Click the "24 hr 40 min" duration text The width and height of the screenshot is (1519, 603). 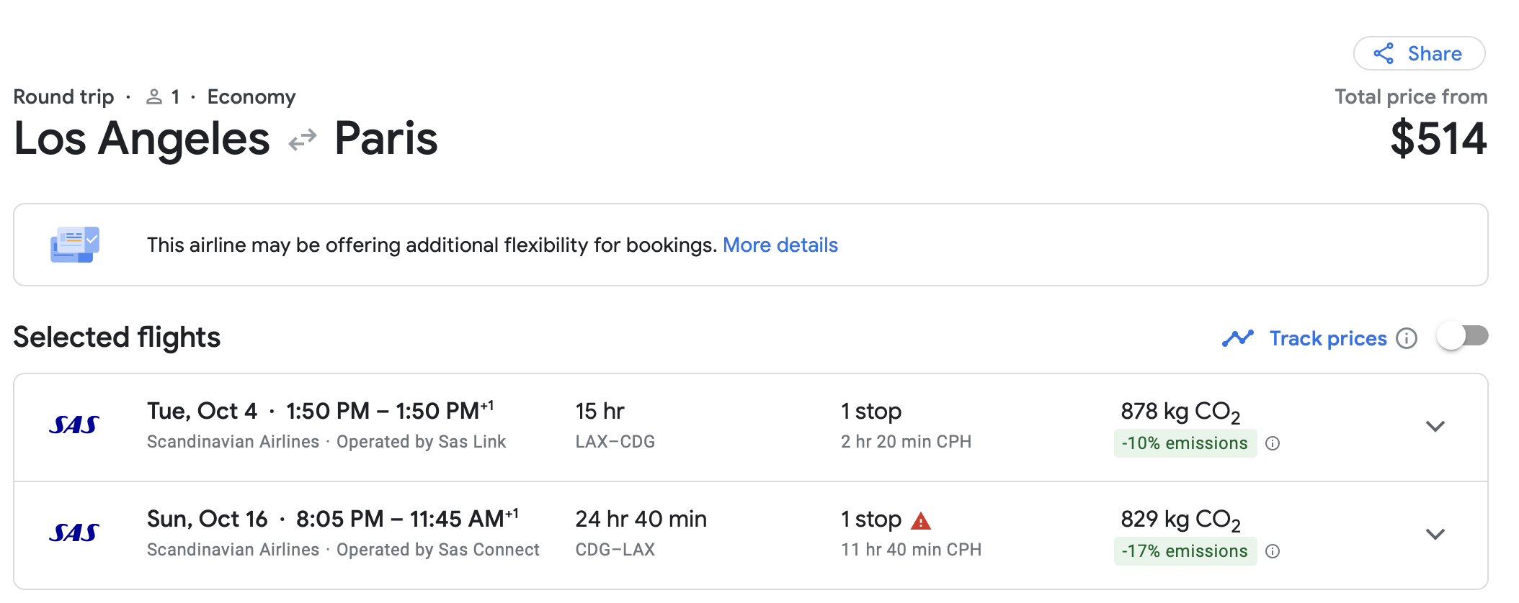tap(641, 519)
